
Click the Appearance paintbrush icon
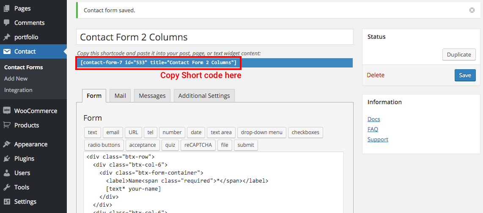click(x=7, y=144)
